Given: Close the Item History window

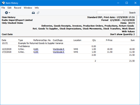Looking at the screenshot, I should (x=135, y=3).
